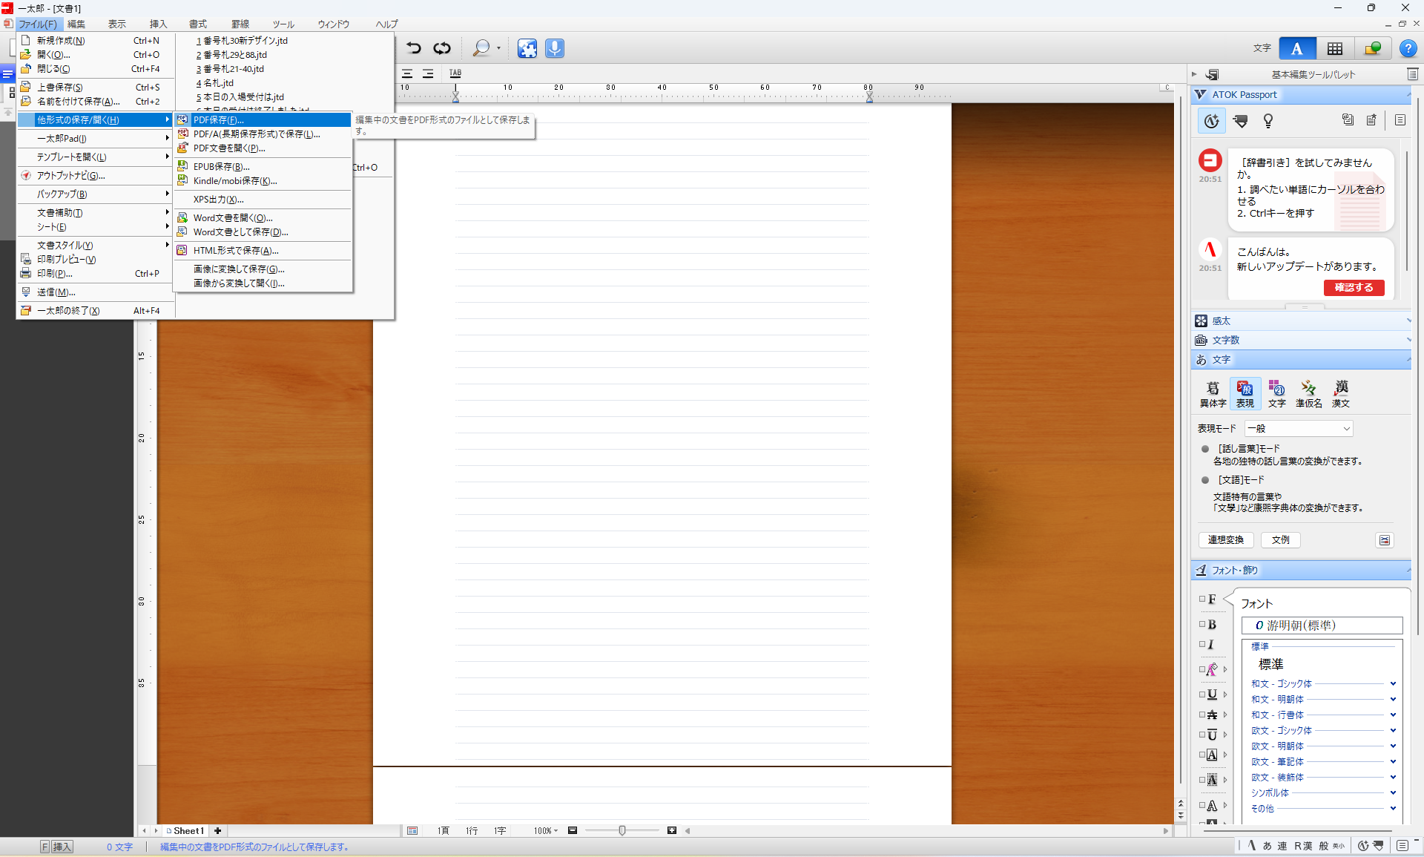Select the 漢文 icon in 文字 panel

1341,393
